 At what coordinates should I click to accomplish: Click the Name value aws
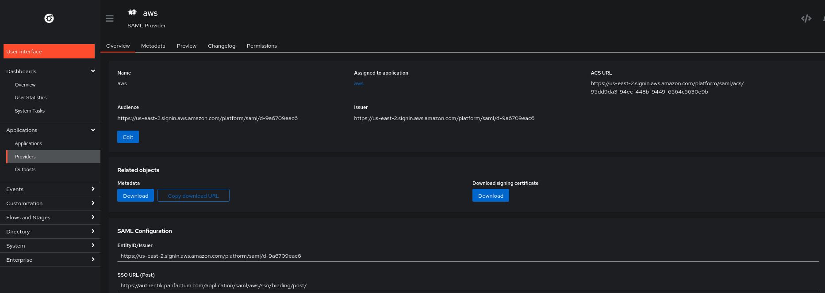[x=122, y=83]
